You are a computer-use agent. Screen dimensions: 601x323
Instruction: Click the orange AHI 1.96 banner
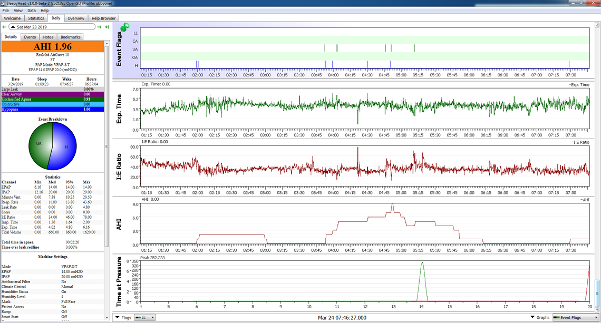[53, 46]
